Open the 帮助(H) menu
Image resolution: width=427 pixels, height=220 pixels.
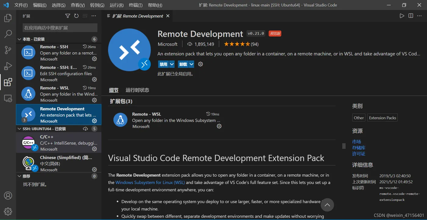click(155, 5)
